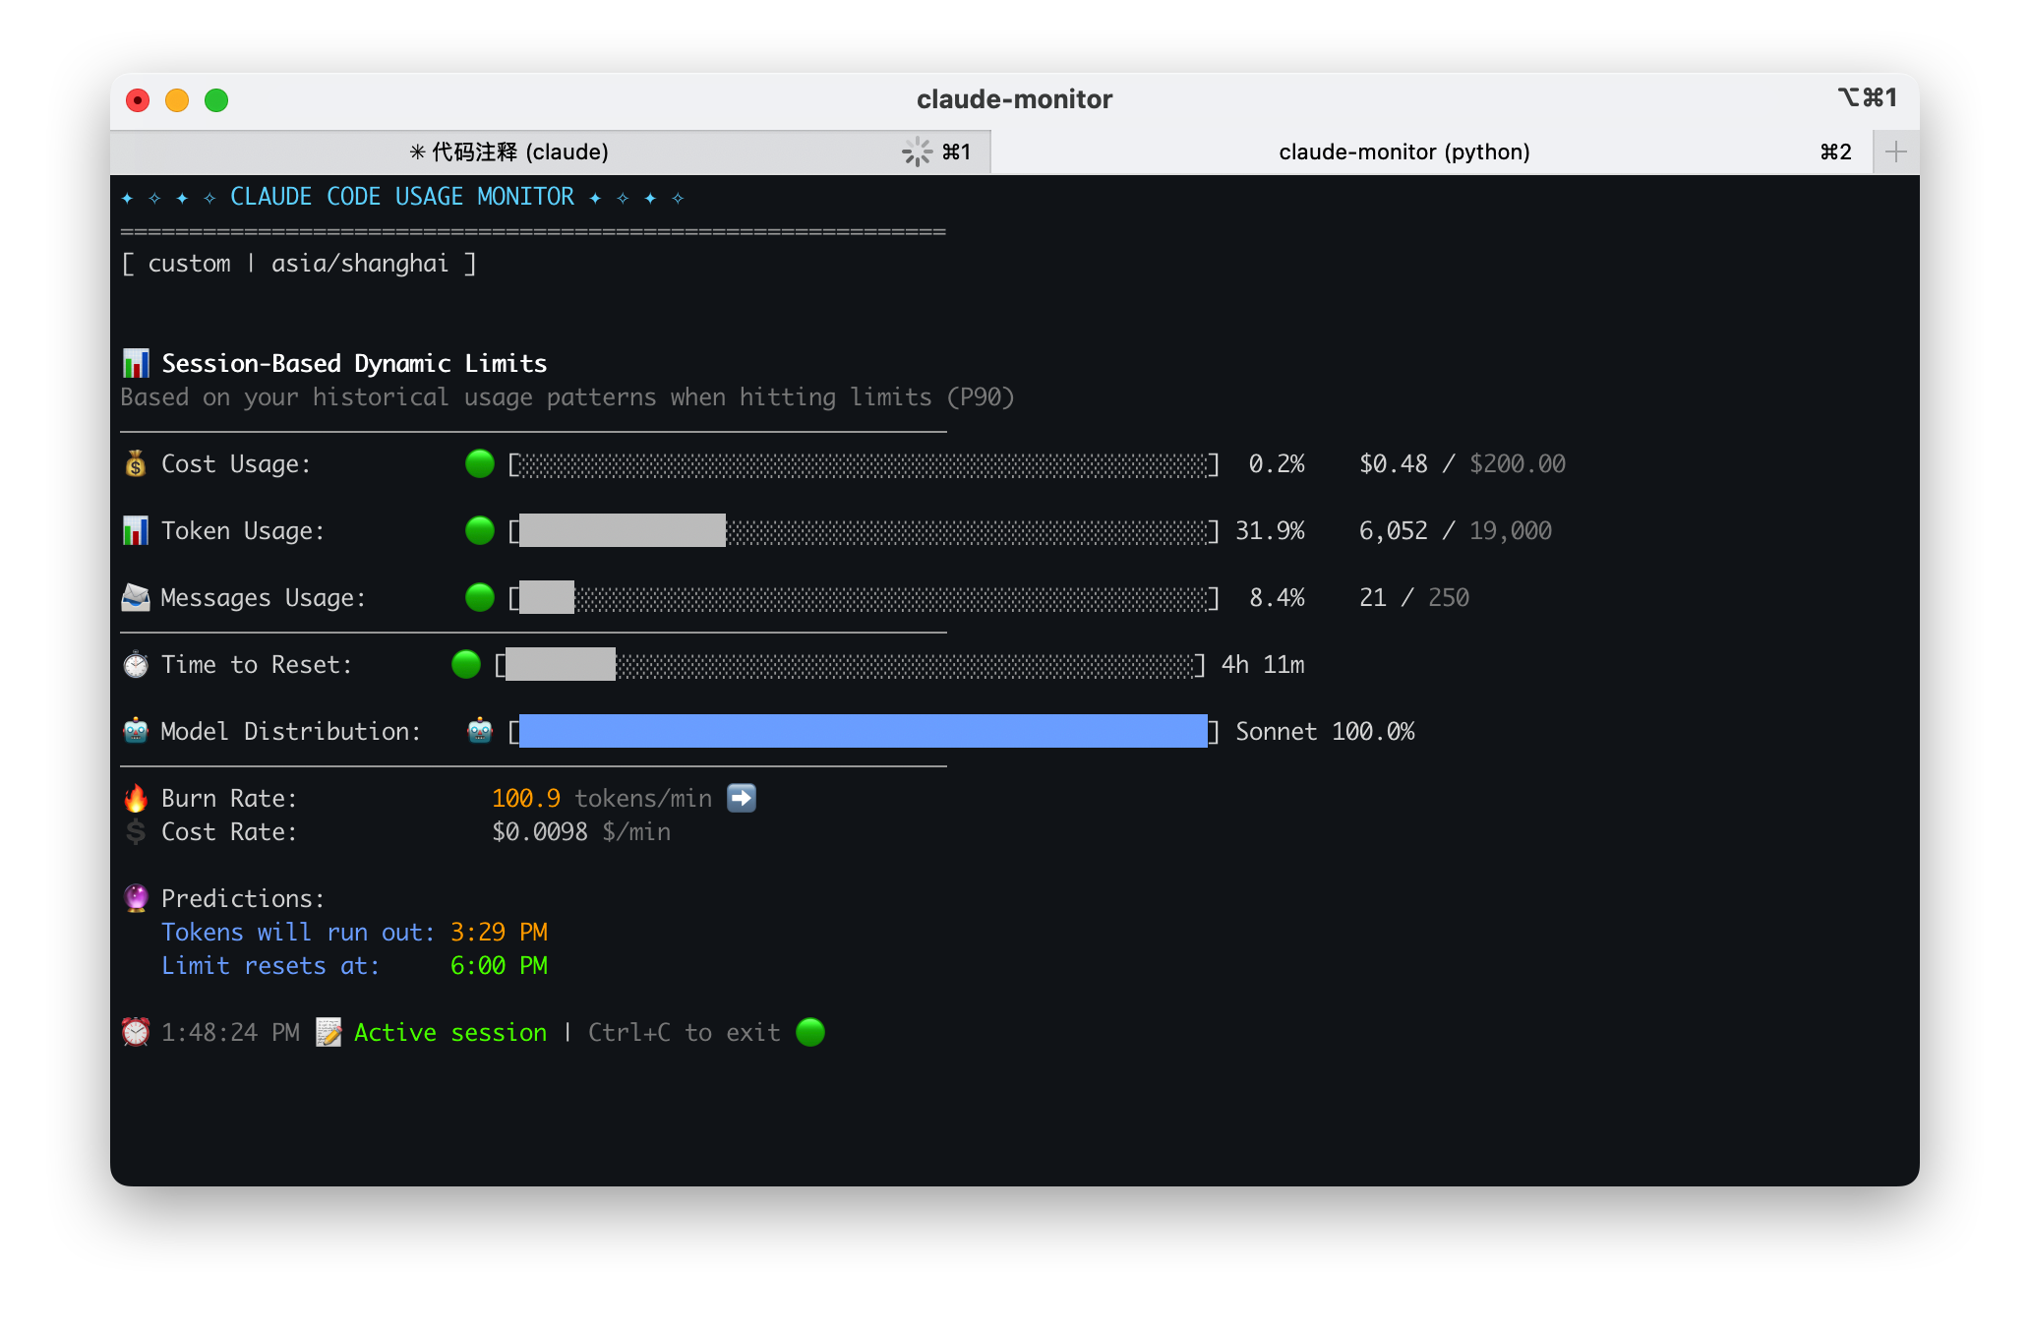Select the claude-monitor (python) tab
This screenshot has height=1334, width=2030.
pos(1403,152)
